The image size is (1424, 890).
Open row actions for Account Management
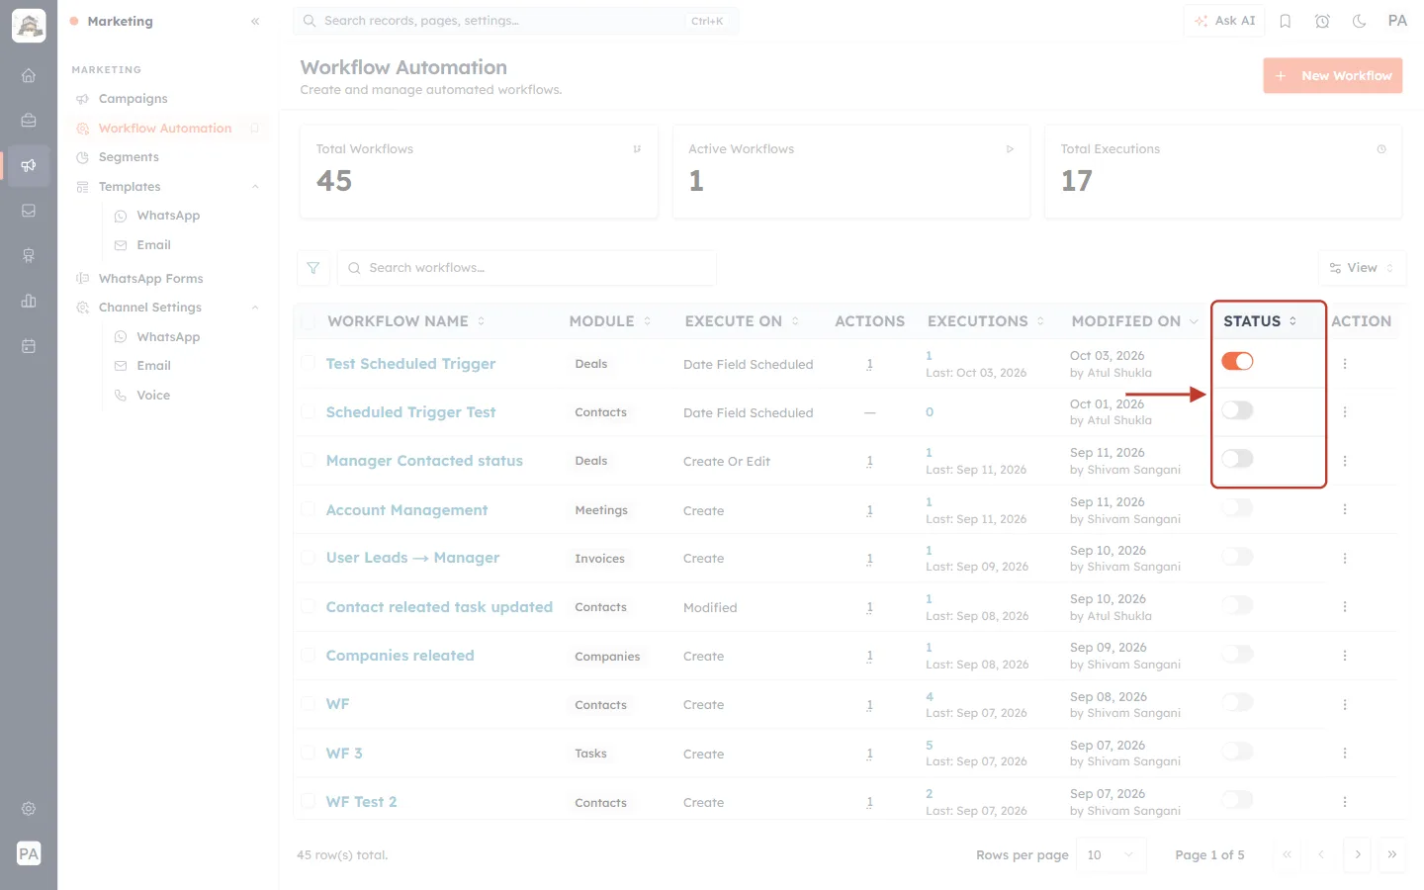coord(1345,509)
